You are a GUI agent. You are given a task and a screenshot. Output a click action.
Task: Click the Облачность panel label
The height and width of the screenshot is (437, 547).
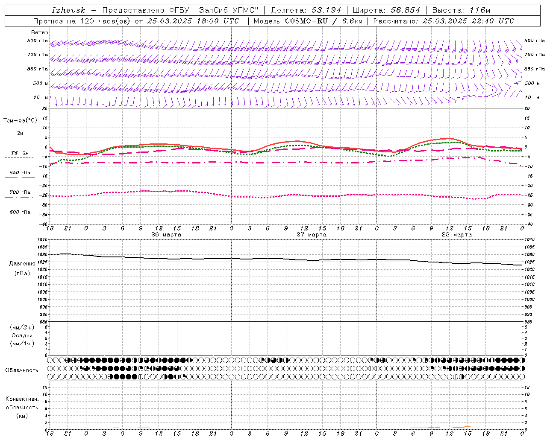coord(22,370)
